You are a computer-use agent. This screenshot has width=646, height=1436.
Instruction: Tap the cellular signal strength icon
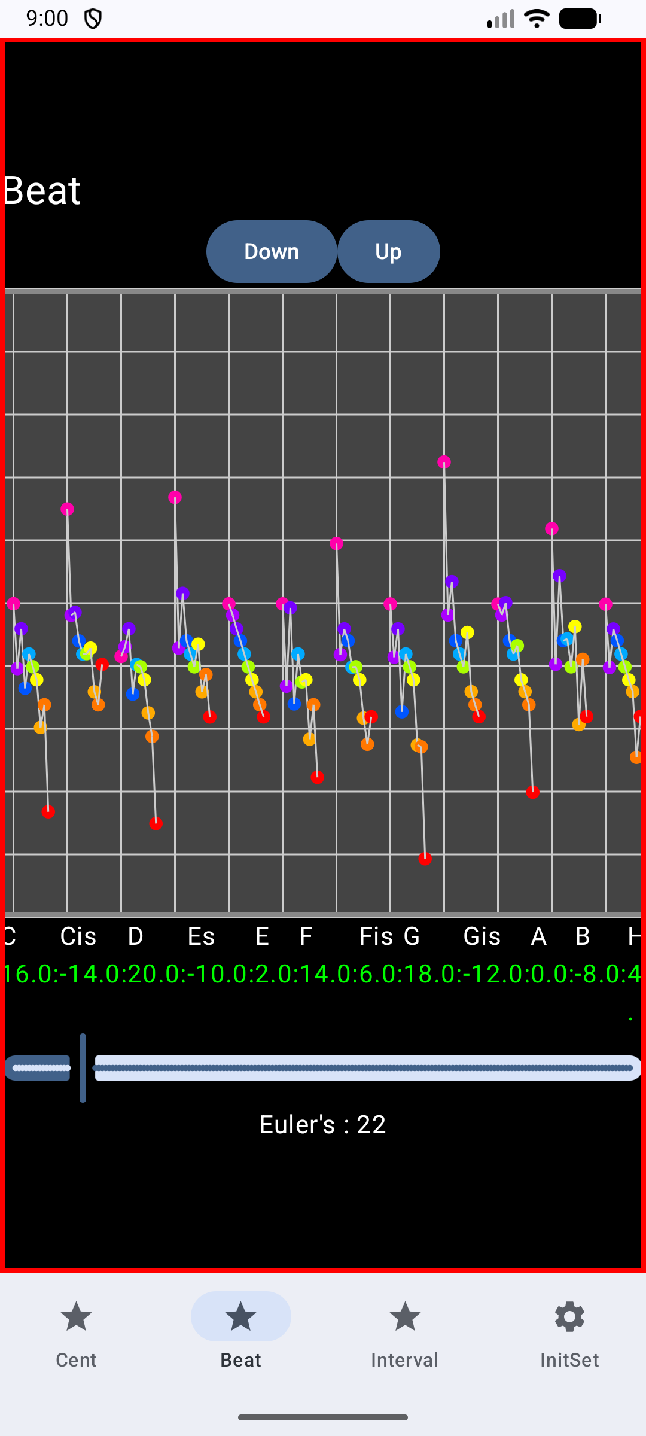coord(501,19)
